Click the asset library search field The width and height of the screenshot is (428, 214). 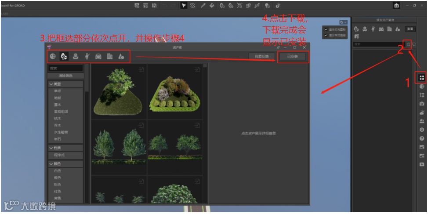65,68
